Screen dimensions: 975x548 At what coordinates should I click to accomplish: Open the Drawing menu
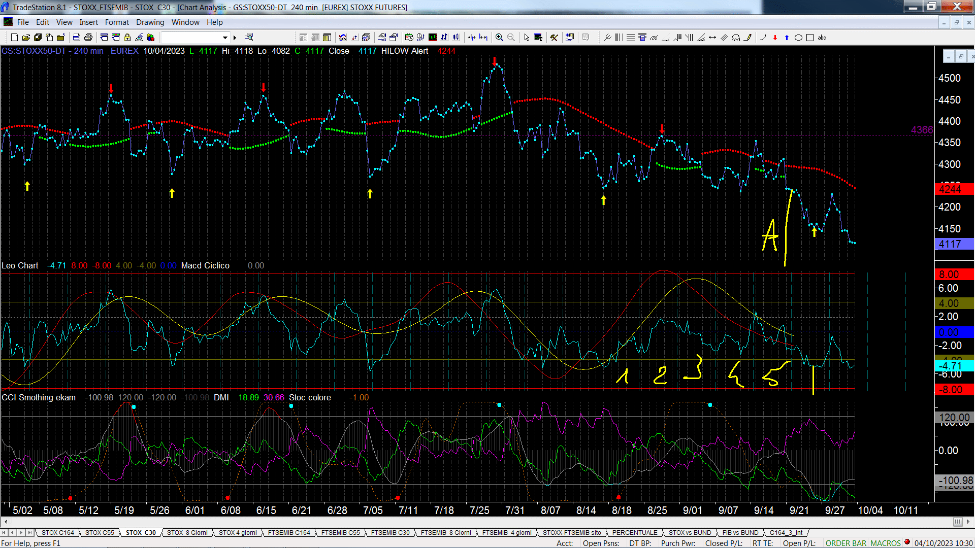[150, 22]
